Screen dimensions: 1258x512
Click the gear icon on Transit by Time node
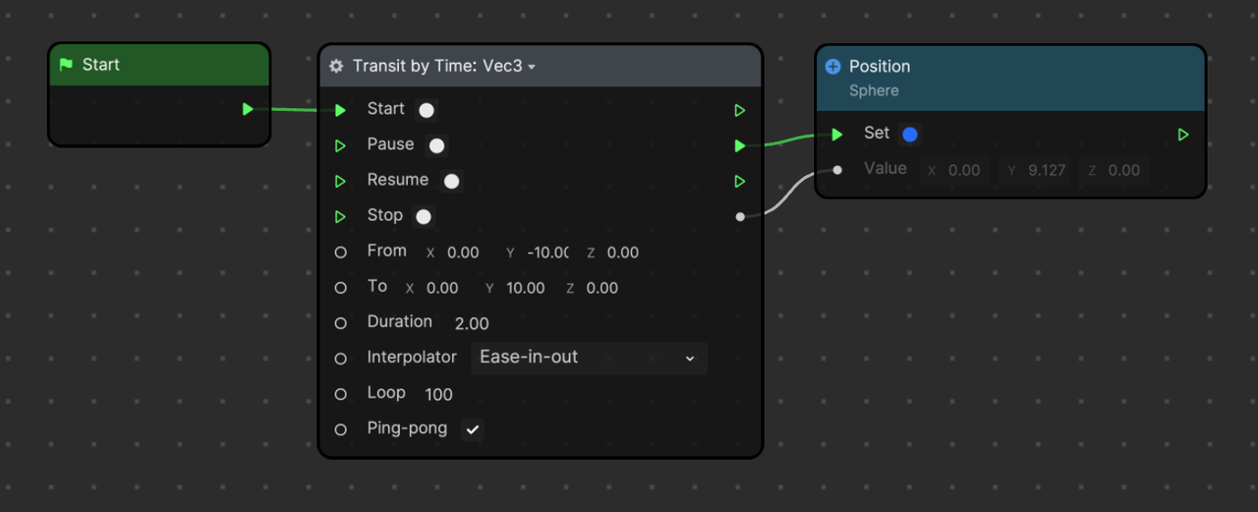point(336,66)
